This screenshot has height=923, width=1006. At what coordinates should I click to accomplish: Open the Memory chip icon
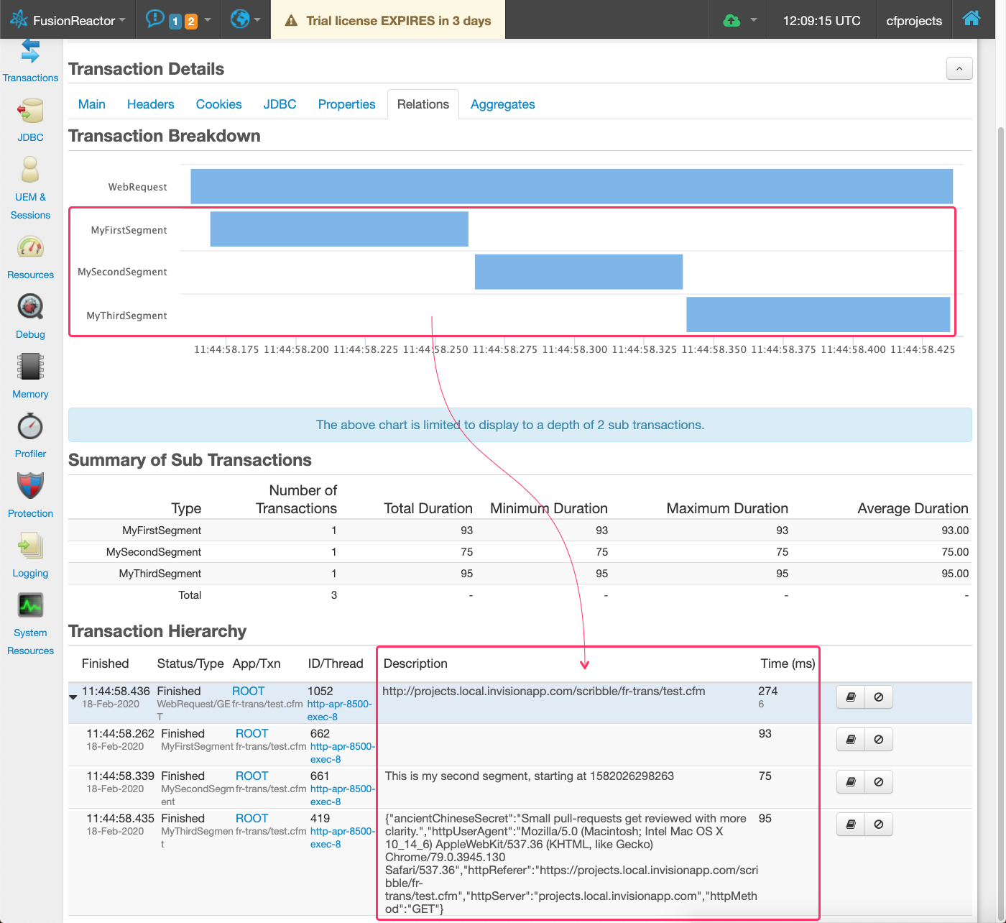(x=30, y=367)
